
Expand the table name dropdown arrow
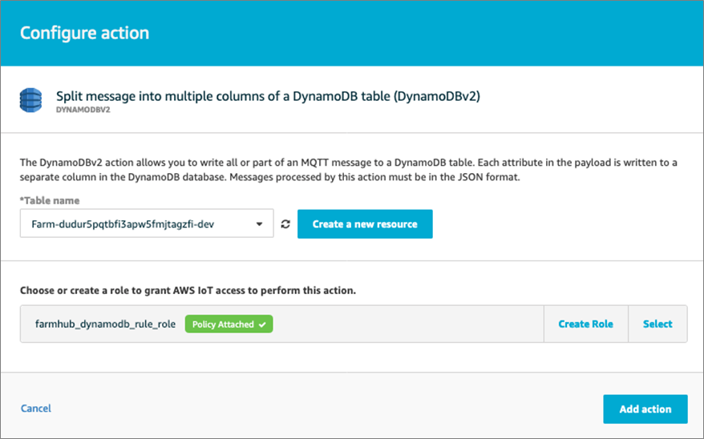point(259,224)
